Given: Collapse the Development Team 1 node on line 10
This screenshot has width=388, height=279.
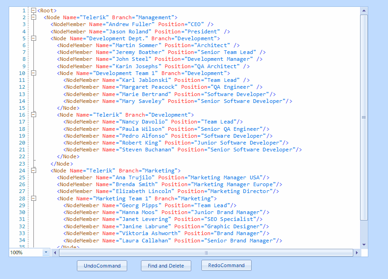Looking at the screenshot, I should pyautogui.click(x=34, y=73).
